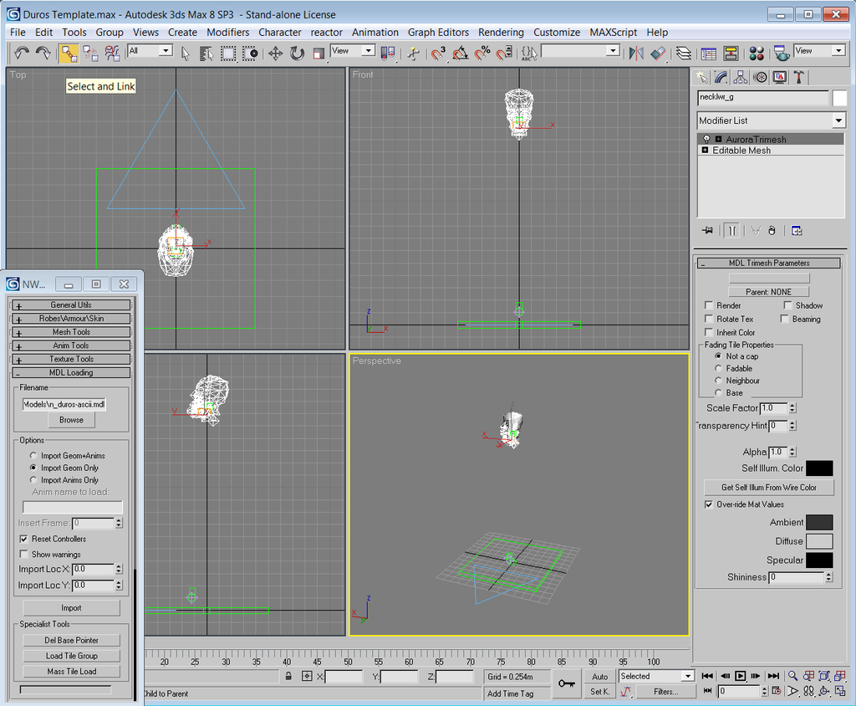Activate the Select and Link tool
Screen dimensions: 856x706
(x=69, y=53)
